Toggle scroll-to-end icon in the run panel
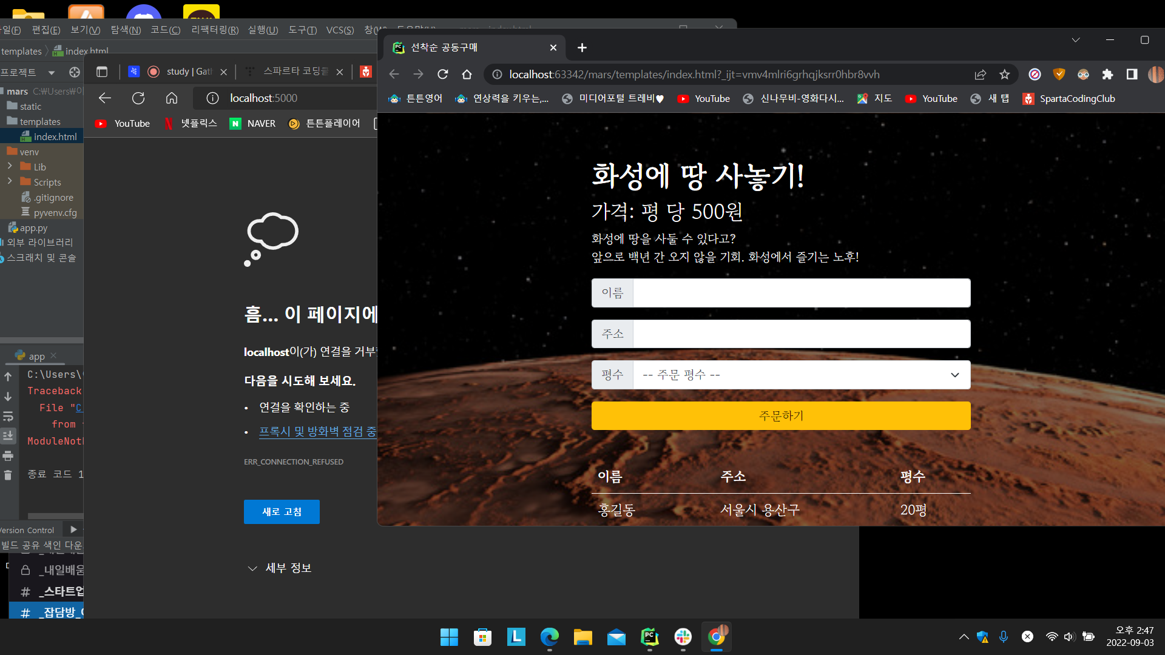The image size is (1165, 655). (8, 435)
